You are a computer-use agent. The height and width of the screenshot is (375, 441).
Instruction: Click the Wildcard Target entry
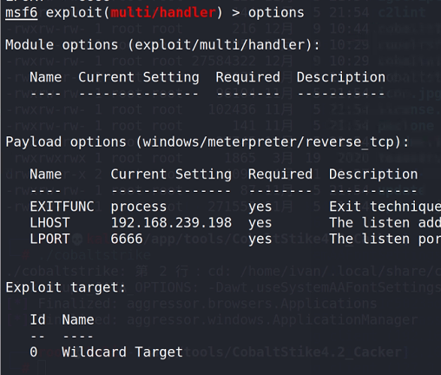(122, 352)
